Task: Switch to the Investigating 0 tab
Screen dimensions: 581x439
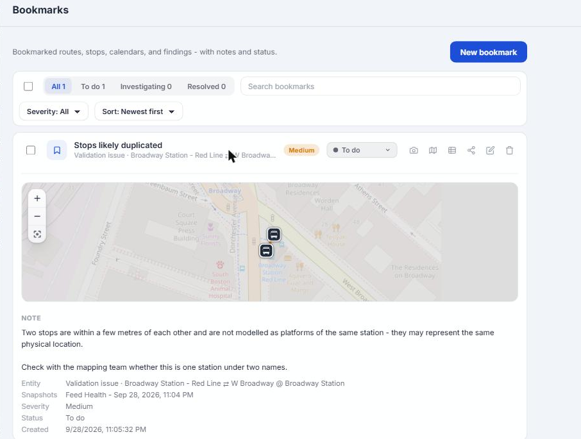Action: pos(146,87)
